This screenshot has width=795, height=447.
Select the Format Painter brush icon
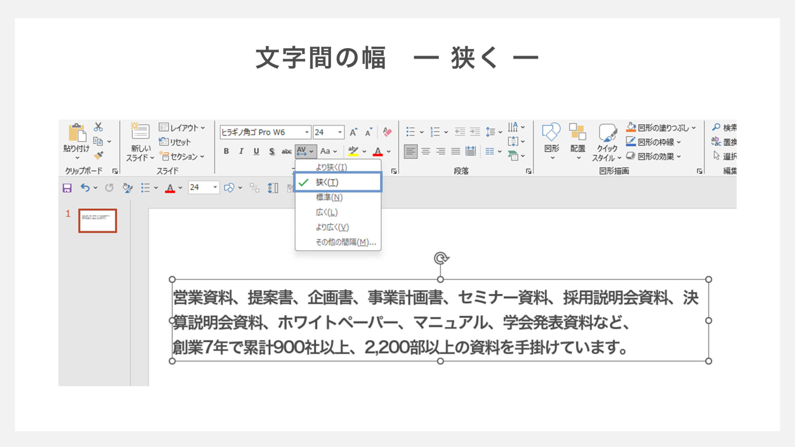tap(98, 156)
